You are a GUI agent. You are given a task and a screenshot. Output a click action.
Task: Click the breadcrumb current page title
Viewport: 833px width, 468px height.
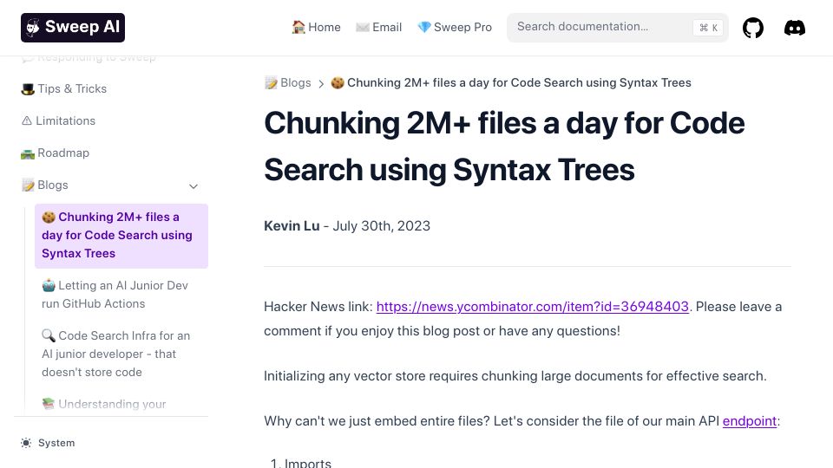coord(519,83)
